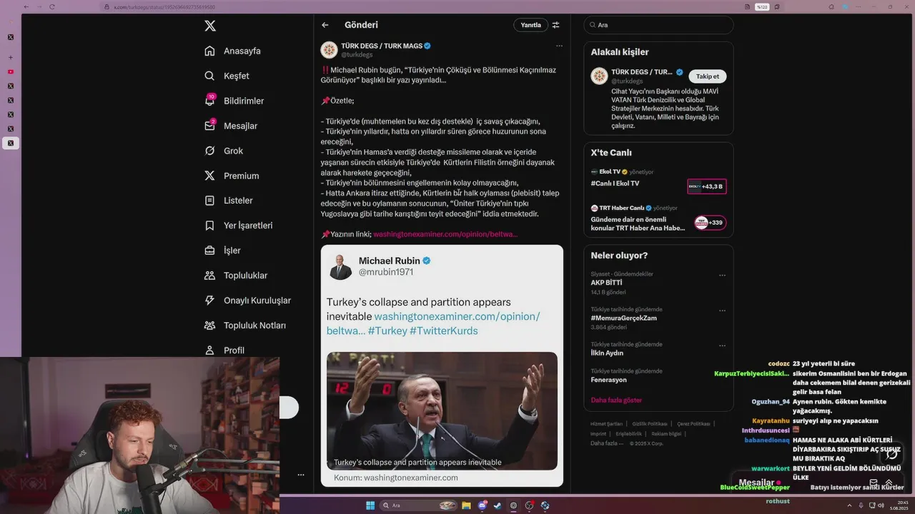Open the Hizmet Şartları footer link
This screenshot has width=915, height=514.
click(606, 424)
